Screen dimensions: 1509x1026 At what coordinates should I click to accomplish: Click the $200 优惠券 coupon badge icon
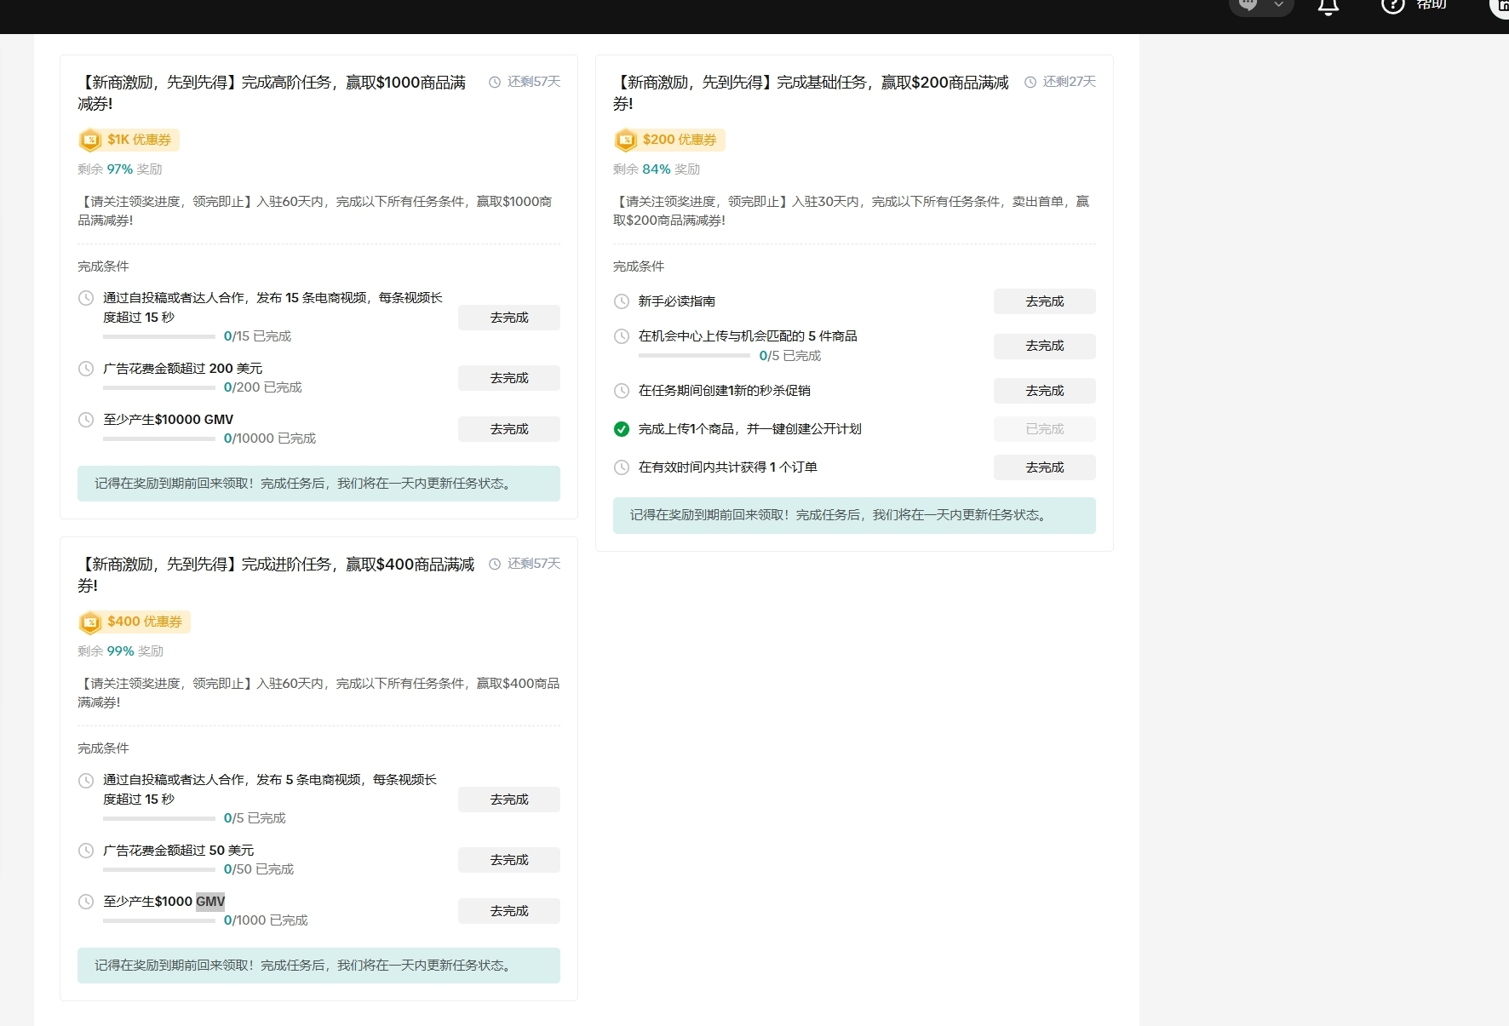(x=626, y=140)
